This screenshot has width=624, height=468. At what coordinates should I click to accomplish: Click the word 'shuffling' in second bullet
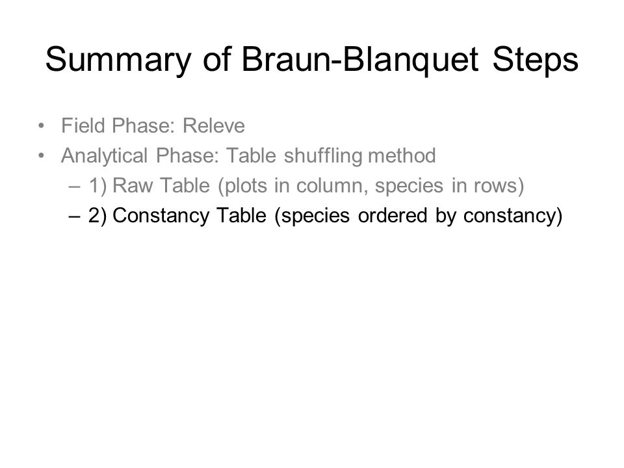[x=323, y=155]
